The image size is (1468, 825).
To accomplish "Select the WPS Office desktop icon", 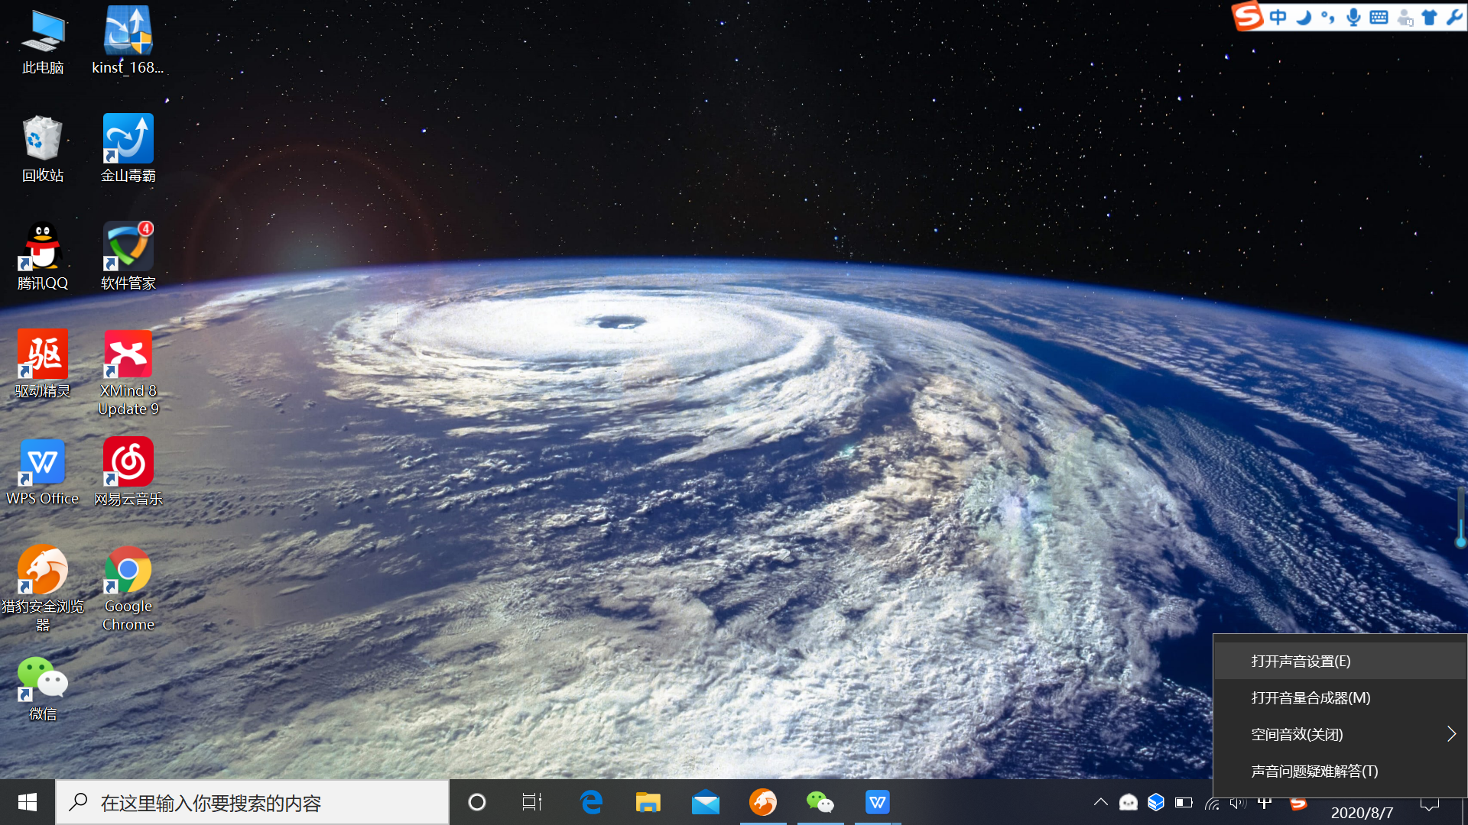I will pyautogui.click(x=43, y=471).
